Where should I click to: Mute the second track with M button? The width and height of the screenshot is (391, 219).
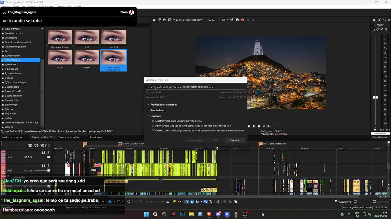pos(43,166)
